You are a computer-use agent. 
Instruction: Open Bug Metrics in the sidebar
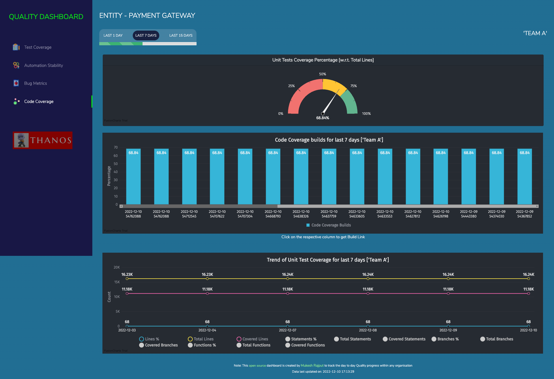(x=46, y=83)
